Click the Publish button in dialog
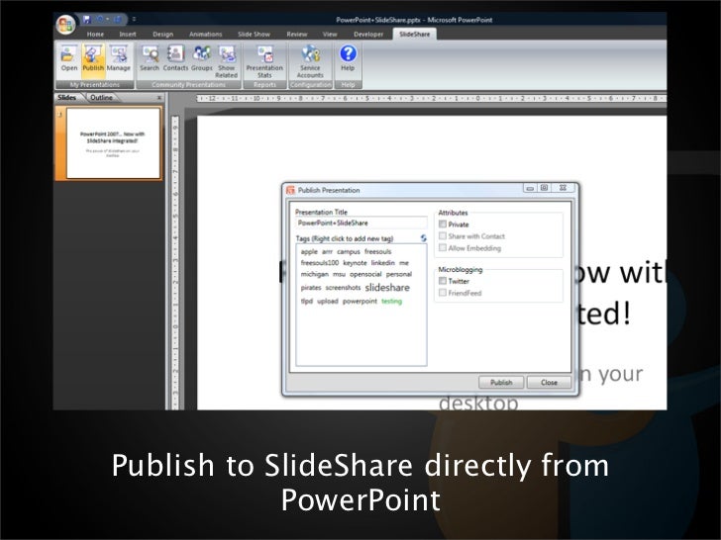This screenshot has width=721, height=540. coord(501,382)
